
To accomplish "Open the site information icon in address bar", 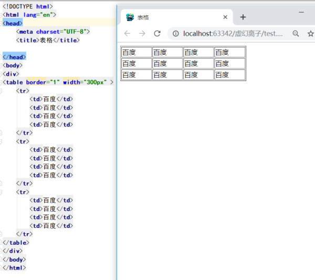I will (x=176, y=34).
